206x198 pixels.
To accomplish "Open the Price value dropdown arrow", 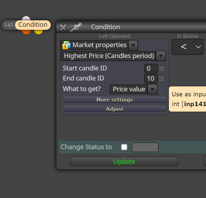I will coord(152,89).
